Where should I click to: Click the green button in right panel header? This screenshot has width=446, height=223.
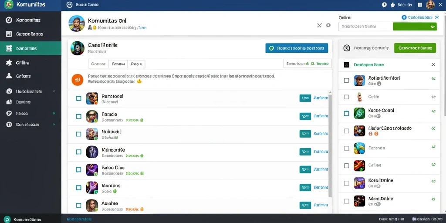click(x=415, y=48)
